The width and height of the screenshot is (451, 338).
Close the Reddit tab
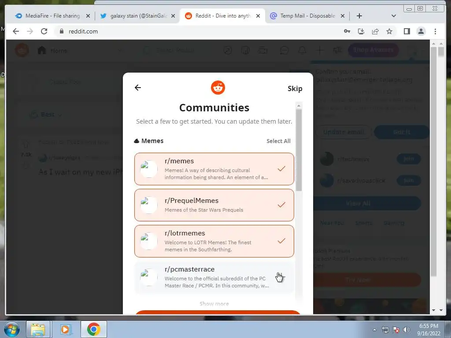click(x=258, y=16)
